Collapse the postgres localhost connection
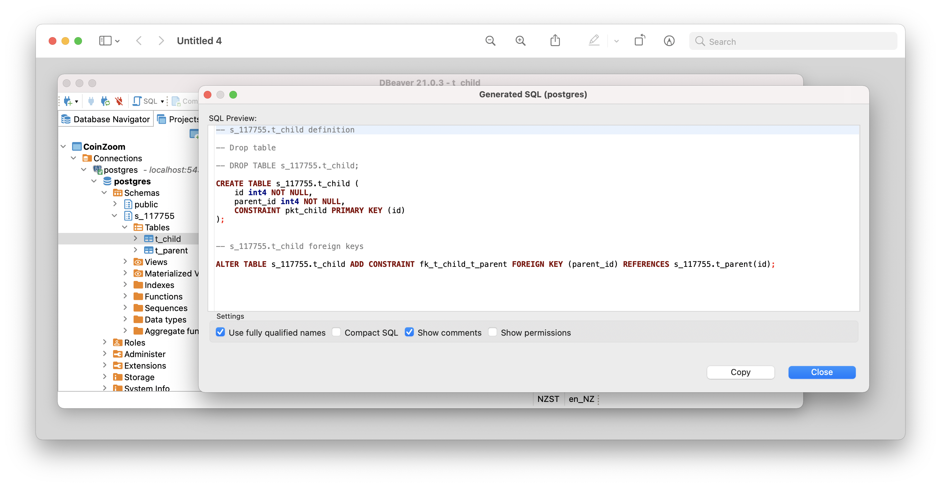This screenshot has height=487, width=941. click(x=84, y=169)
